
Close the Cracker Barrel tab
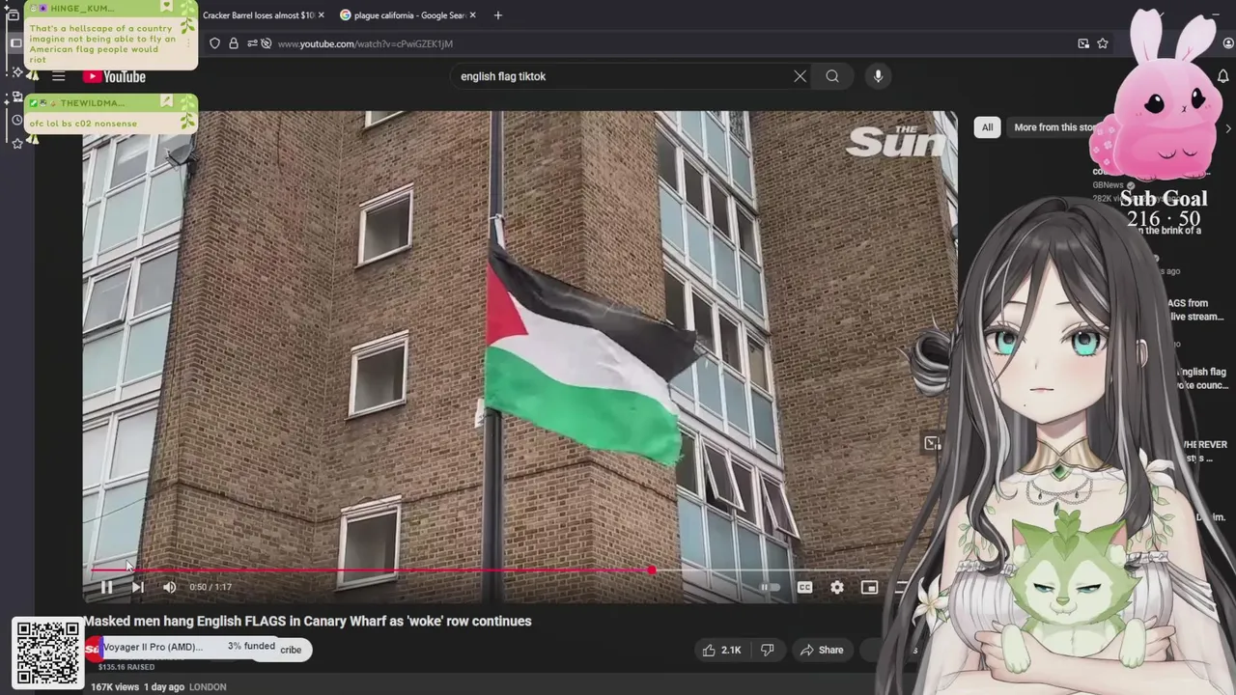322,15
